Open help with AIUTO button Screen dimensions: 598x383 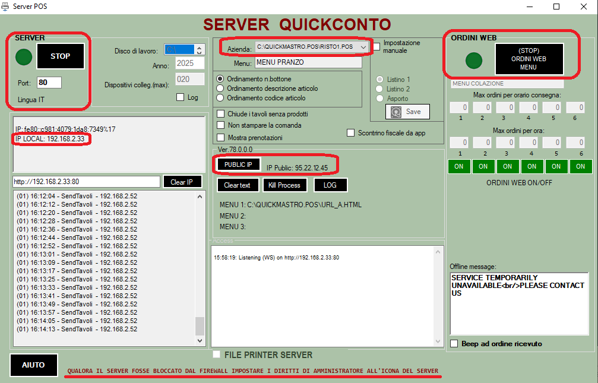tap(33, 365)
